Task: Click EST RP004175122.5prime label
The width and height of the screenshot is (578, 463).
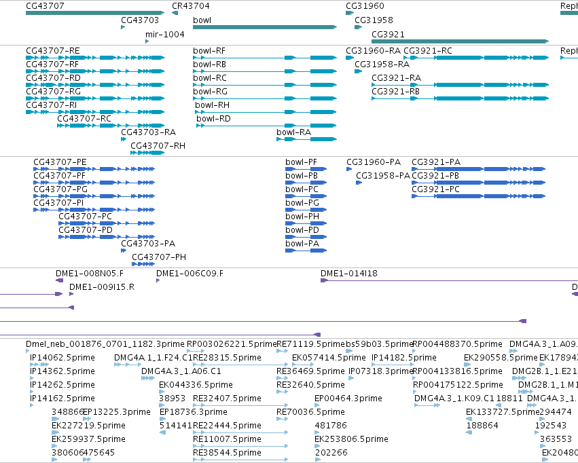Action: pos(458,386)
